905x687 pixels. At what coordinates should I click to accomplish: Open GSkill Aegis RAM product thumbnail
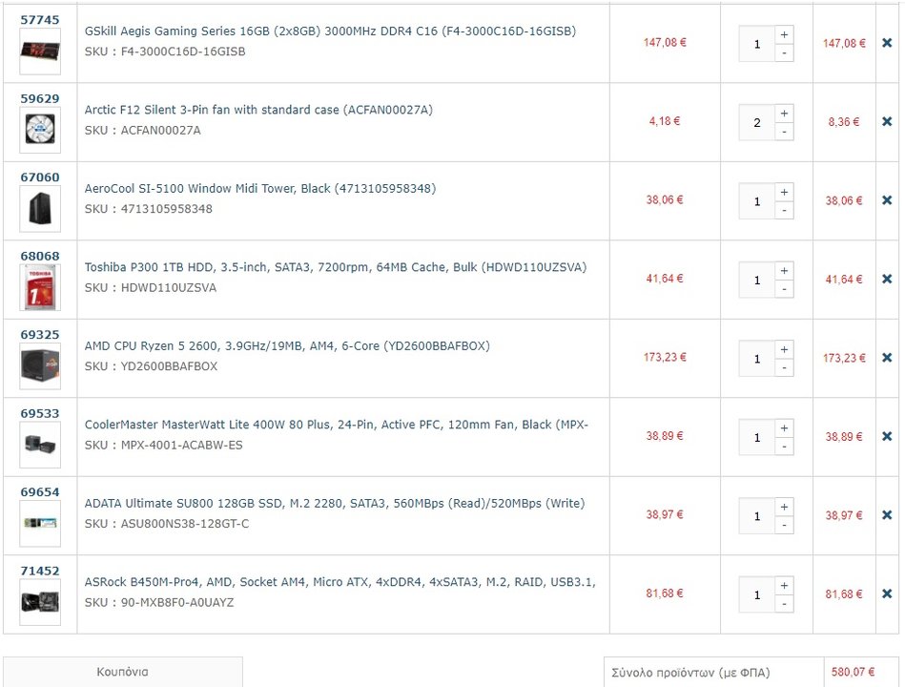pos(40,52)
